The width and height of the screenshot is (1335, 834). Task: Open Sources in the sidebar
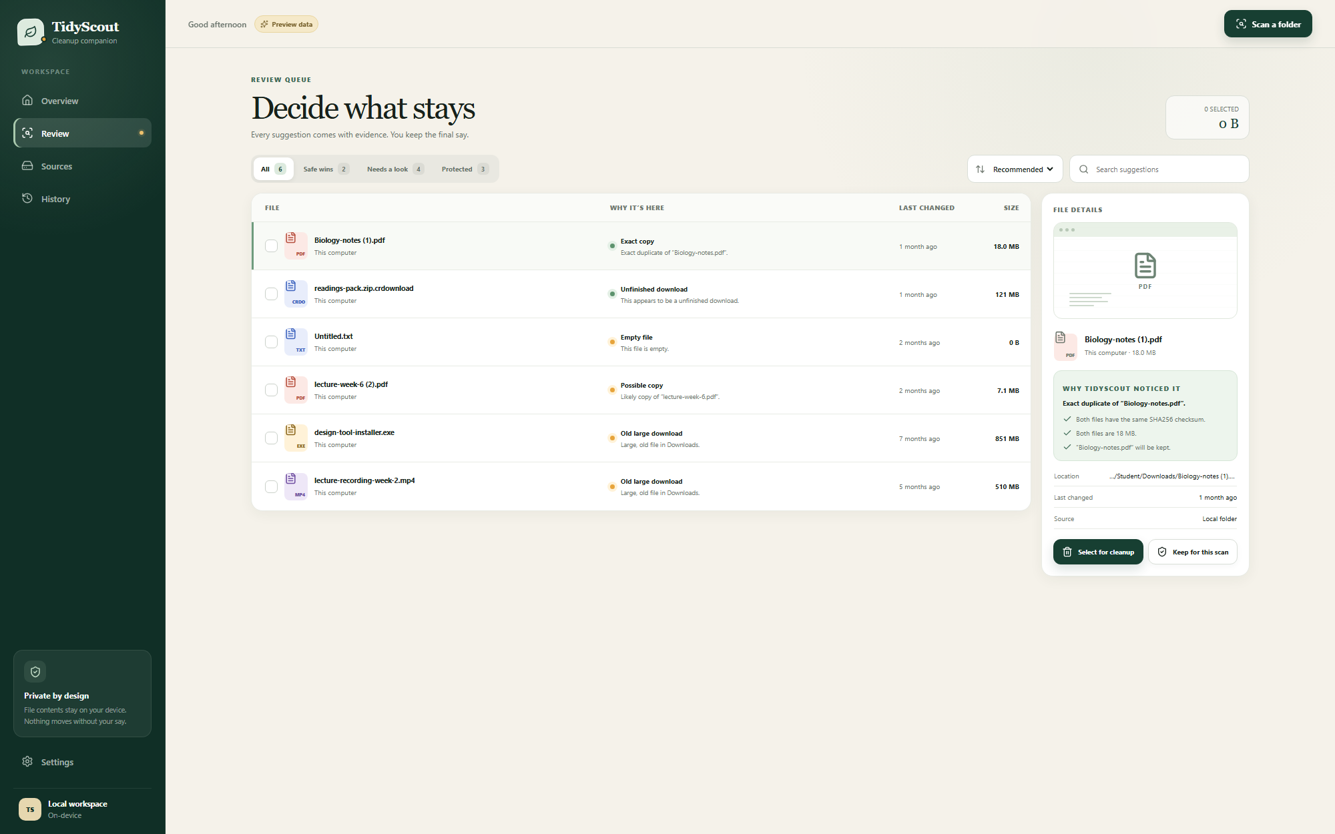(82, 165)
